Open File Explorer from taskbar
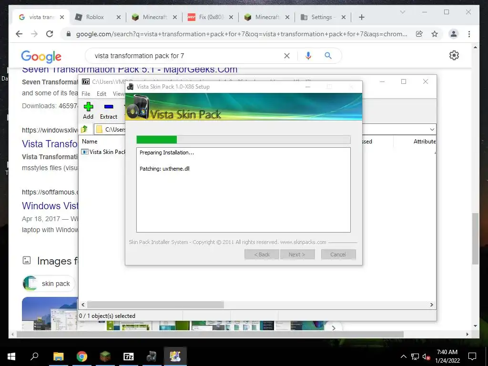The image size is (488, 366). 58,356
